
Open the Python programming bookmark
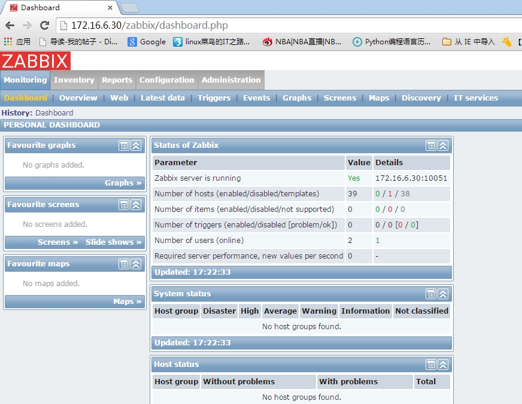click(x=391, y=42)
